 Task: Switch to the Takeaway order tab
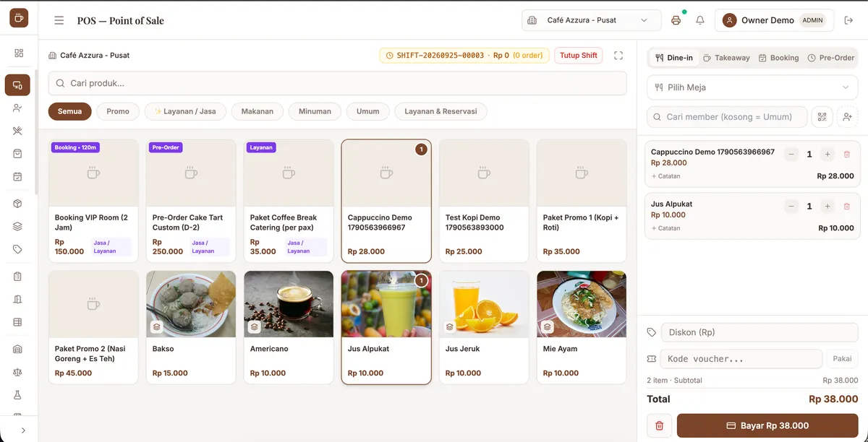tap(726, 58)
